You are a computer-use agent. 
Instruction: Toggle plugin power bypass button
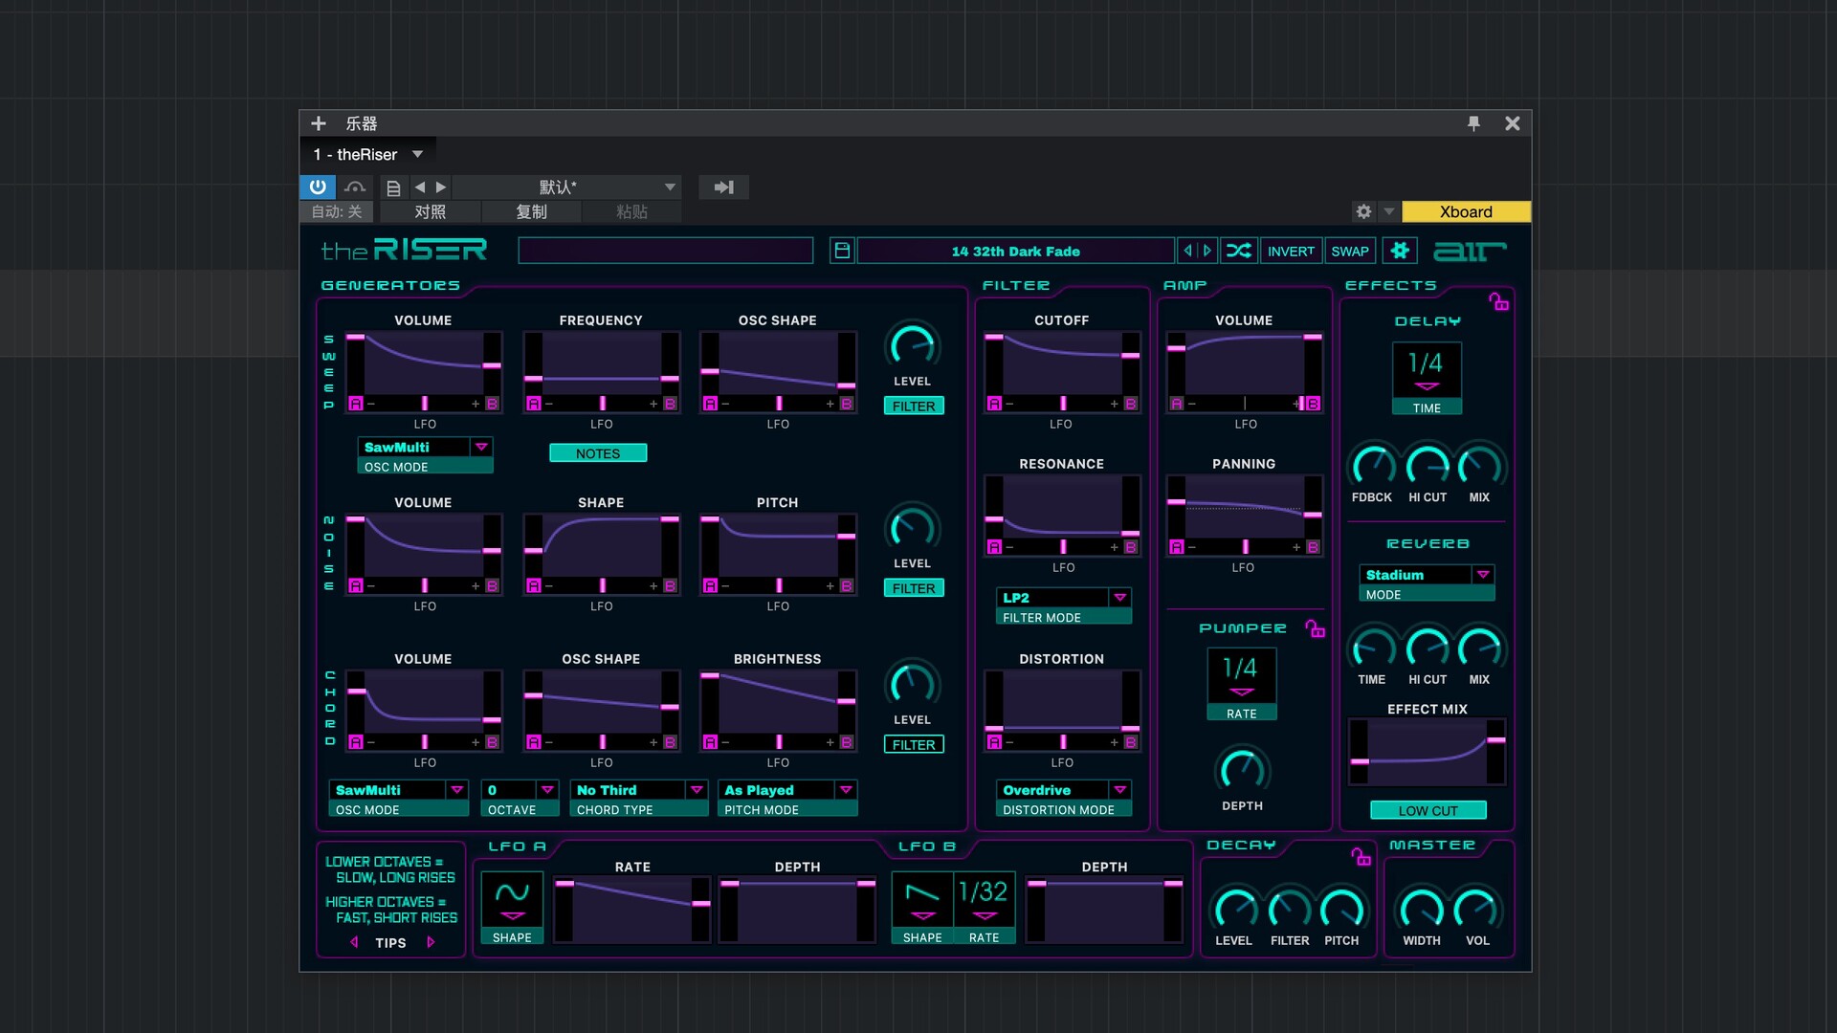(x=318, y=187)
